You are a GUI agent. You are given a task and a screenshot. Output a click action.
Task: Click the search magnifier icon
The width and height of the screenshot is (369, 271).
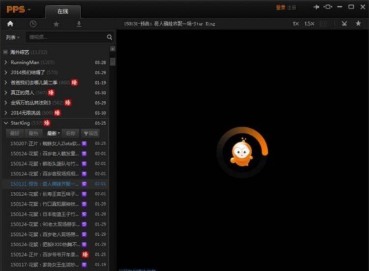click(x=109, y=37)
